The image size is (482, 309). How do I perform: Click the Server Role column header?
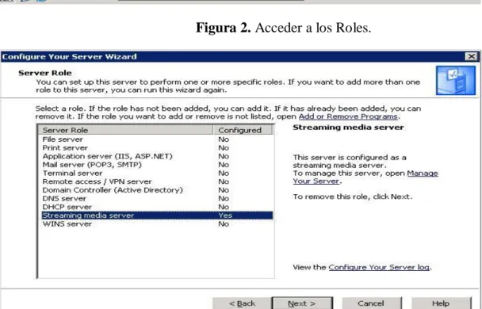[x=126, y=130]
